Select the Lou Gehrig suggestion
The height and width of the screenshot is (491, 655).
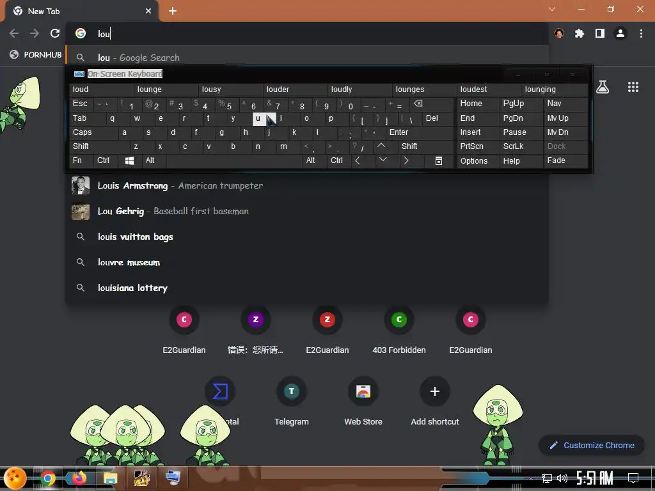point(308,211)
